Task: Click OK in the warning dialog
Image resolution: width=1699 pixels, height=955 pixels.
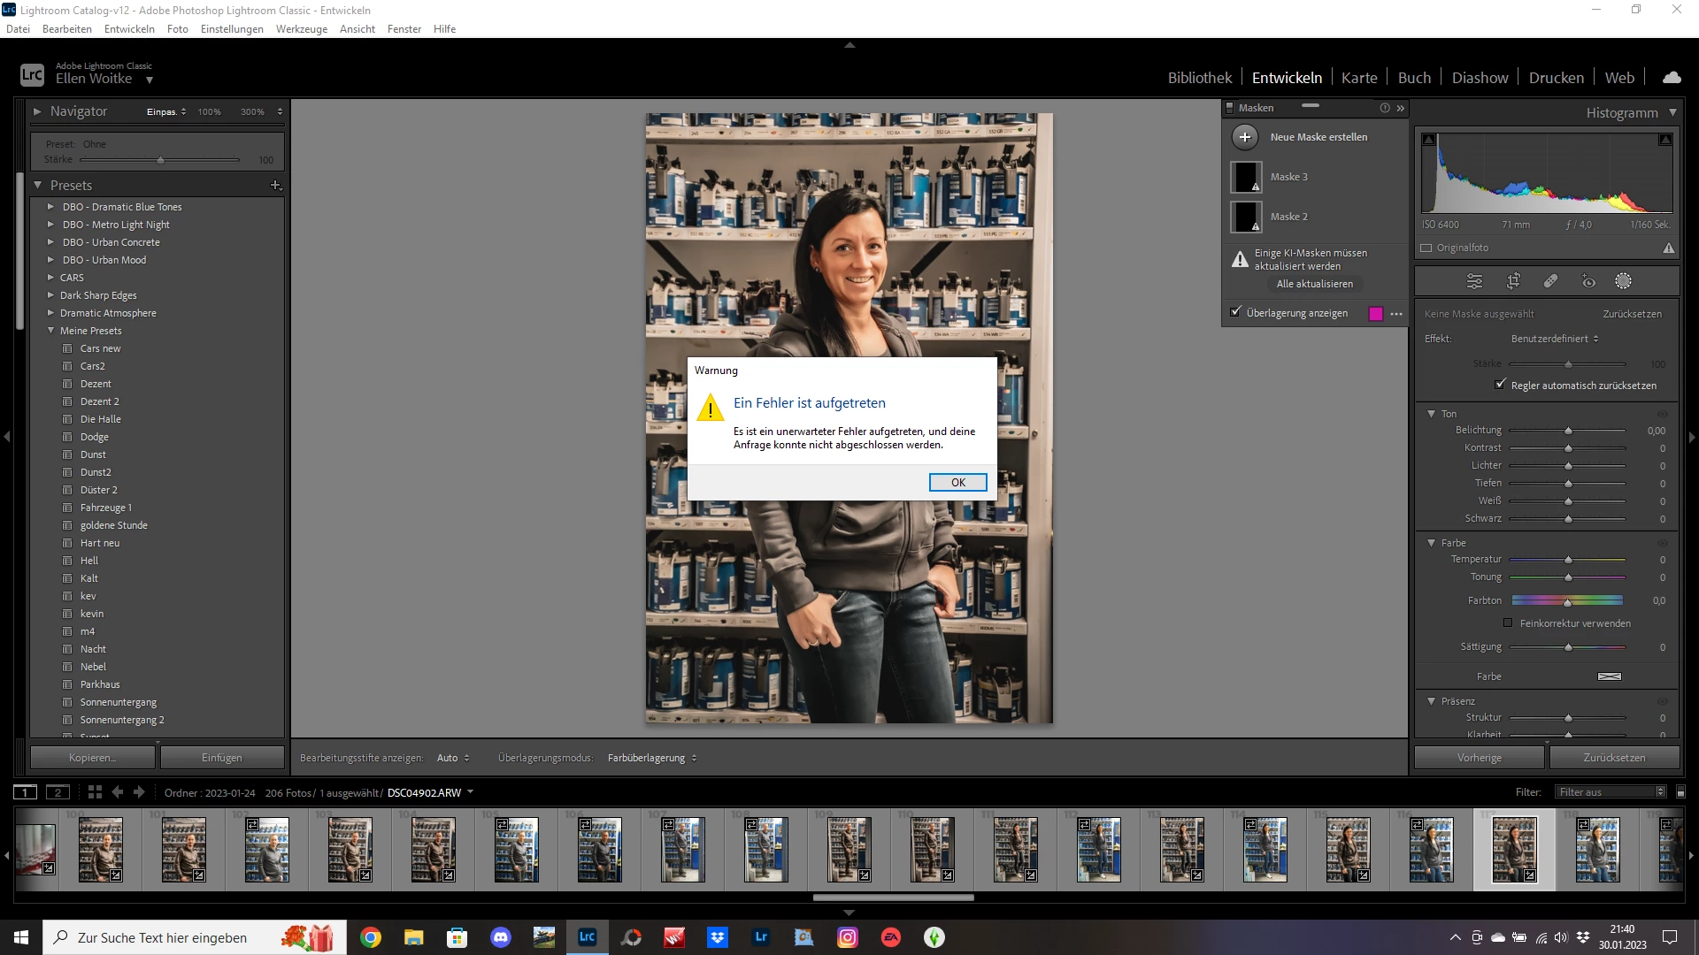Action: pyautogui.click(x=957, y=482)
